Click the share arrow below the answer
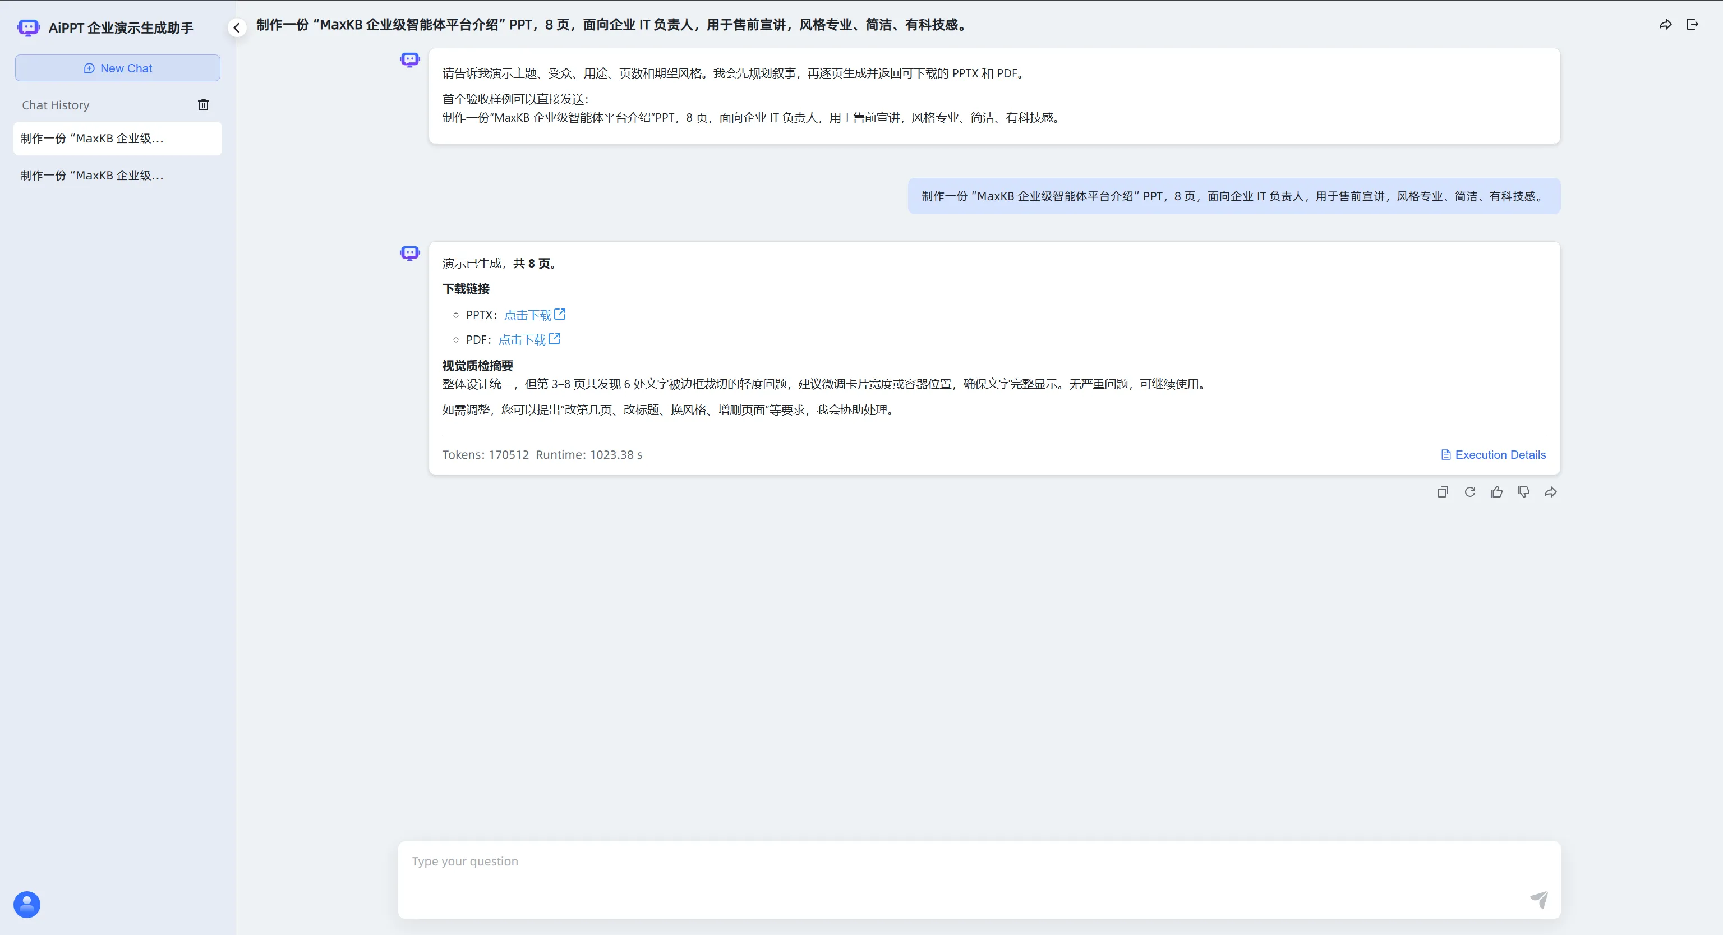 (x=1550, y=492)
